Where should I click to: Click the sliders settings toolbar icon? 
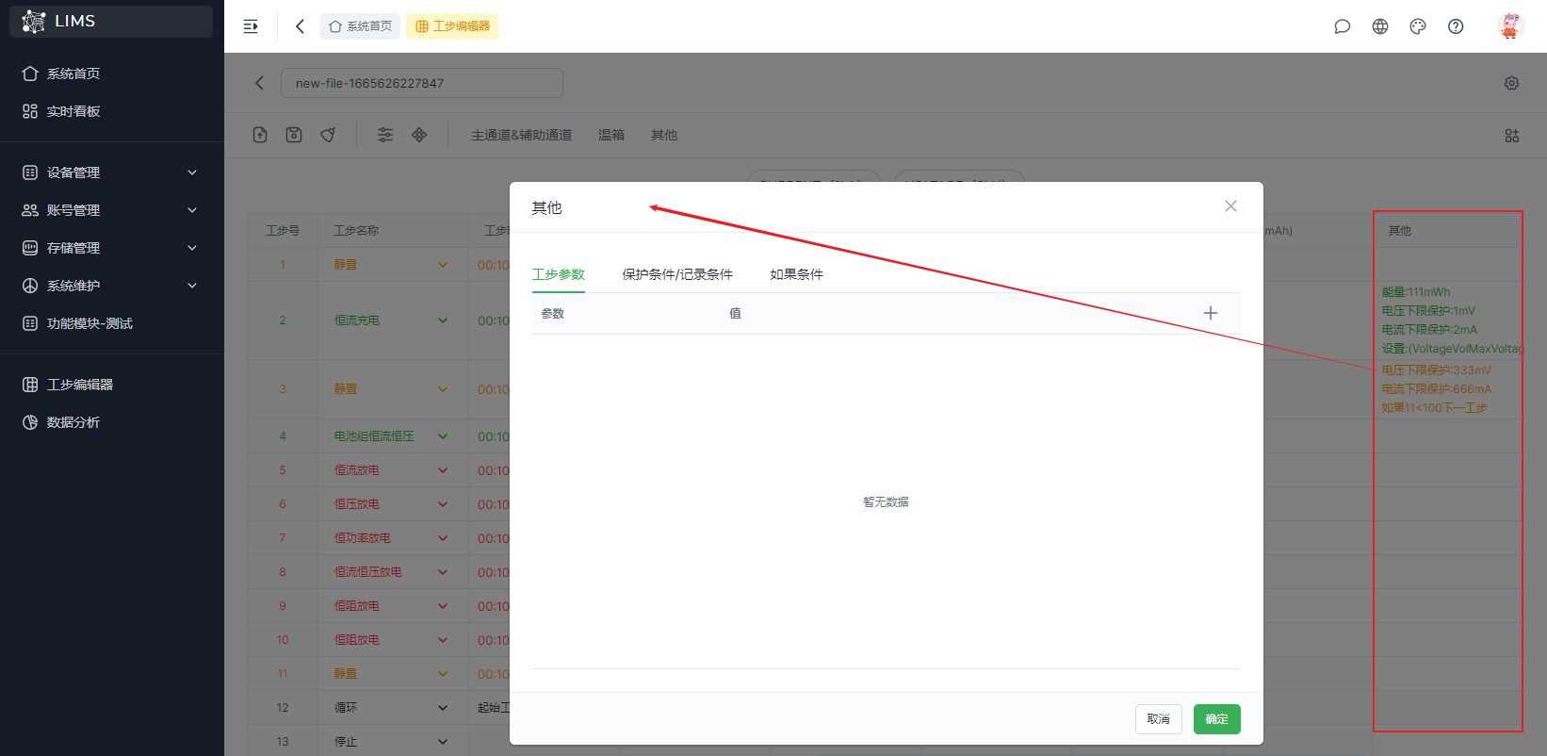[x=385, y=135]
